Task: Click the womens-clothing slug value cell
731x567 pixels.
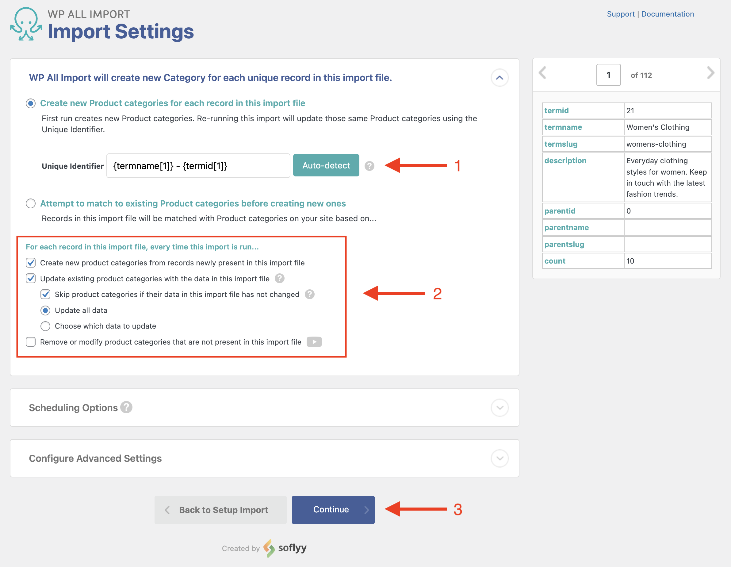Action: (668, 144)
